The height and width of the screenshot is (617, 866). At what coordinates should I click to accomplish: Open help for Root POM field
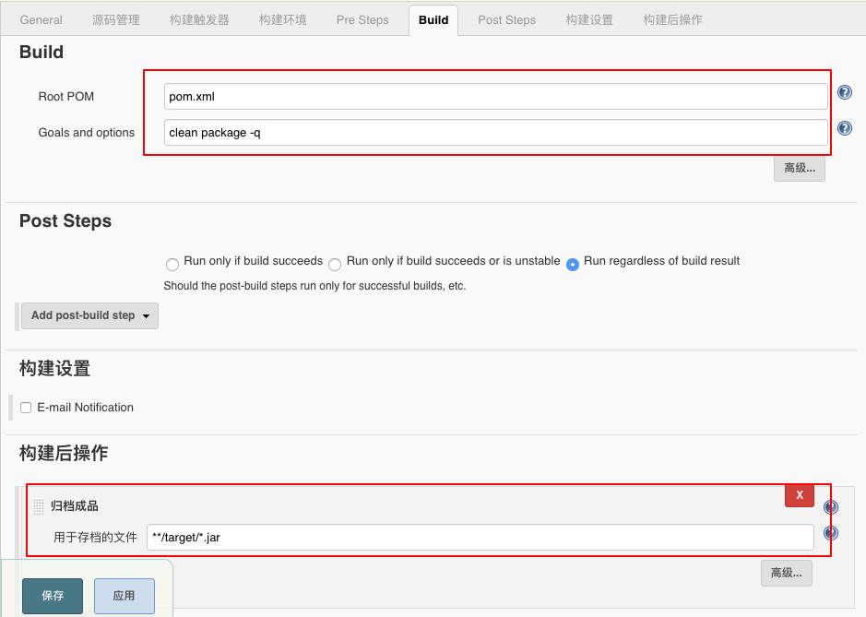pyautogui.click(x=845, y=92)
